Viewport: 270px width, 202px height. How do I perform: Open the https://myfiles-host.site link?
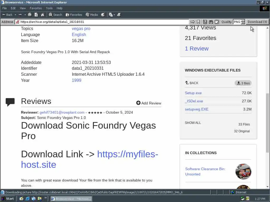point(90,159)
